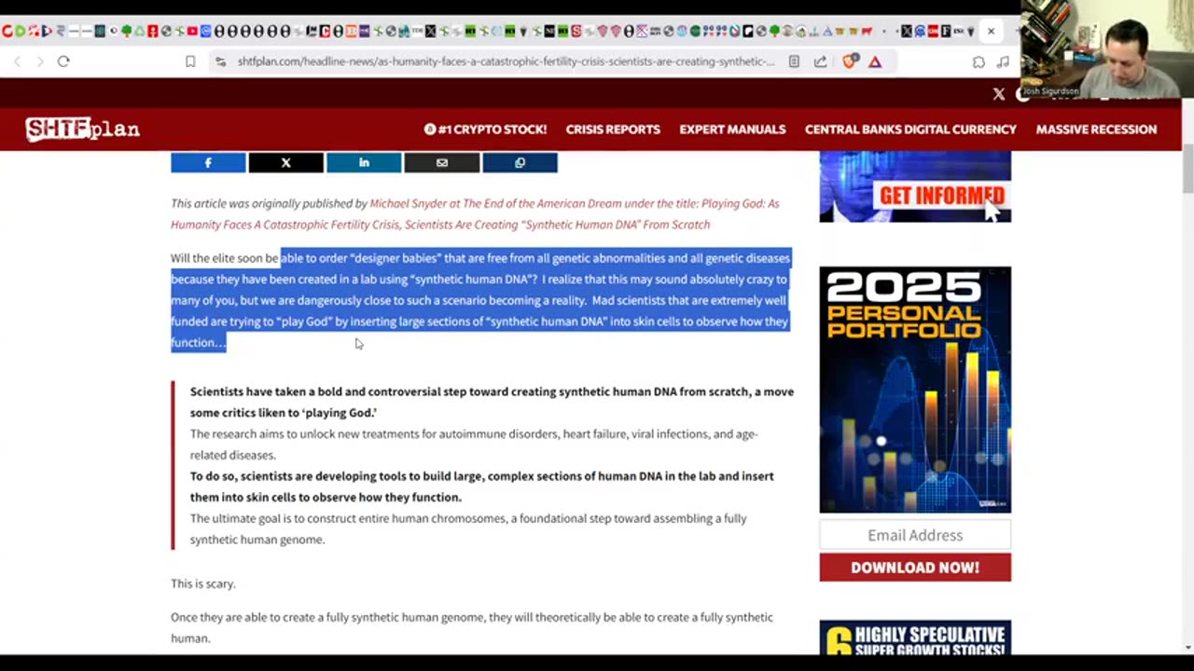Screen dimensions: 1194x671
Task: Share article via email icon
Action: pyautogui.click(x=442, y=163)
